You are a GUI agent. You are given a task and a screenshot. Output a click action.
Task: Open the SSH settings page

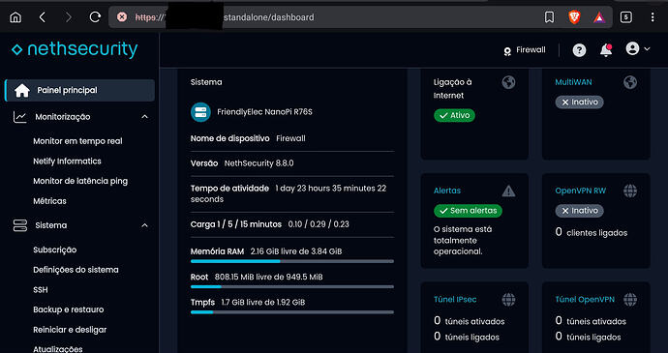[41, 289]
